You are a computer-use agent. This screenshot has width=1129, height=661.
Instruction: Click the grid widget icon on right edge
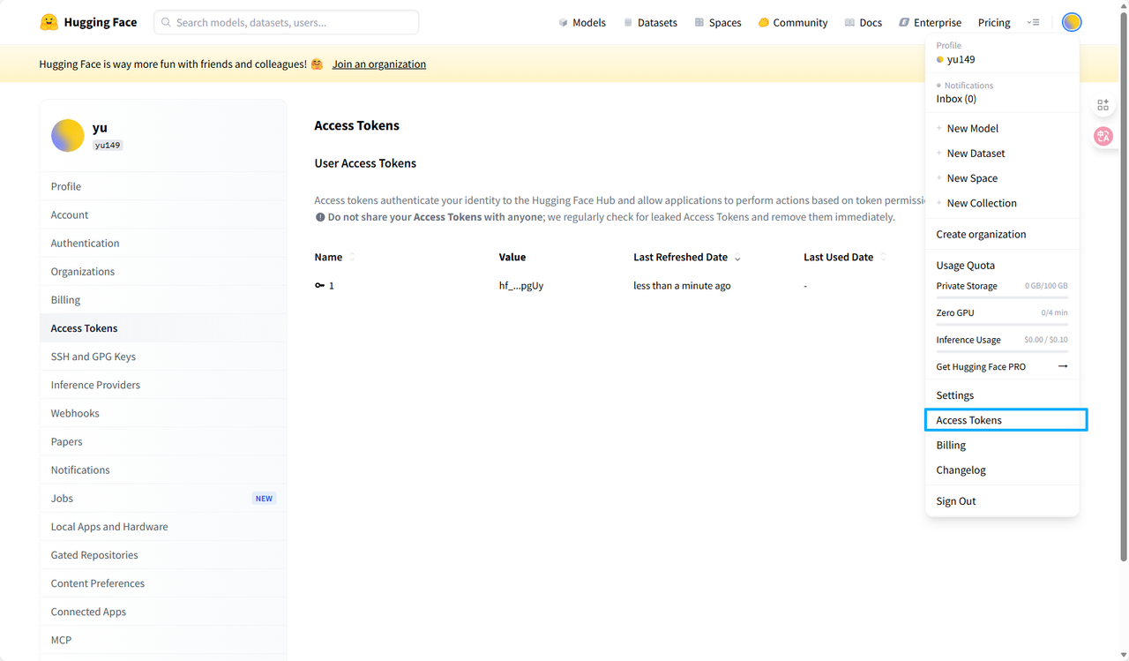coord(1103,105)
